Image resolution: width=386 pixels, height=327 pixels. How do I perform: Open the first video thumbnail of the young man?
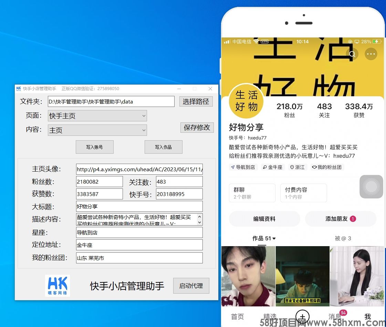(x=248, y=276)
